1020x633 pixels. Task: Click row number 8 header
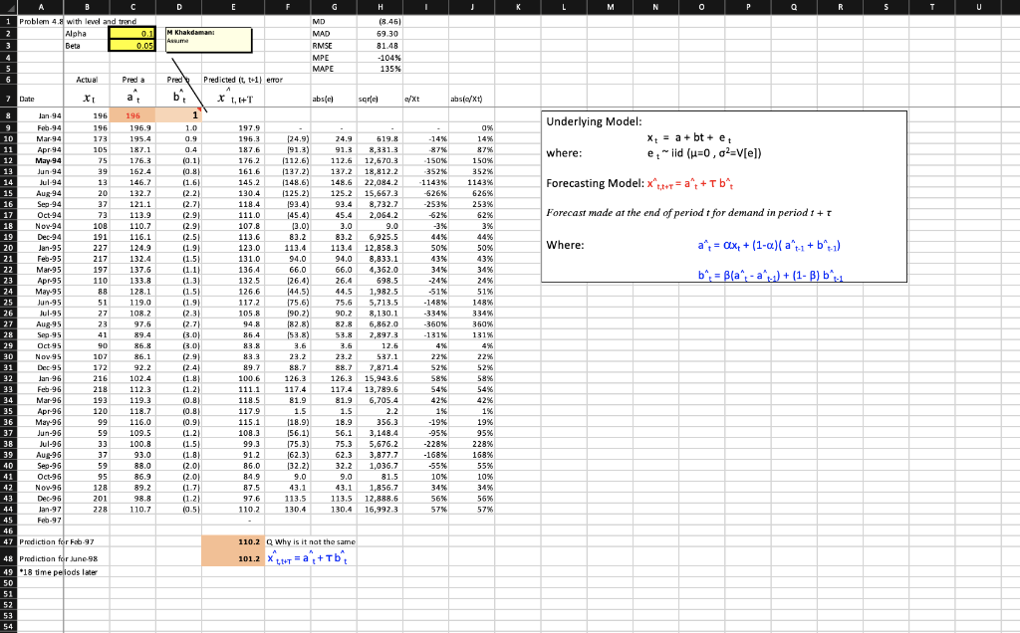9,113
